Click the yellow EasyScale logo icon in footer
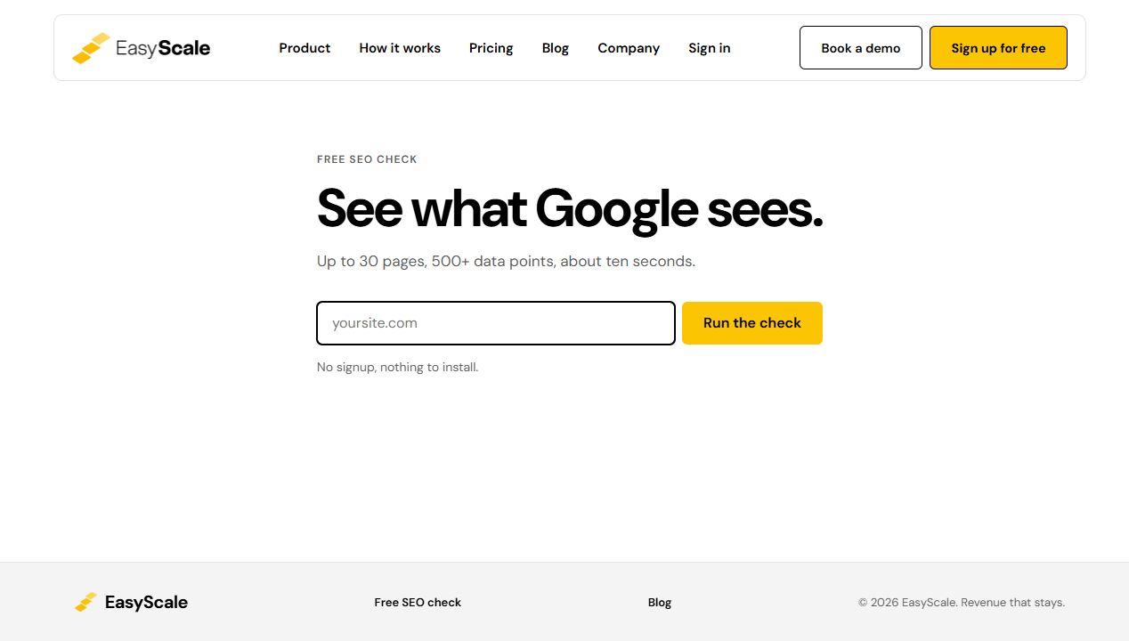1129x641 pixels. pos(85,602)
